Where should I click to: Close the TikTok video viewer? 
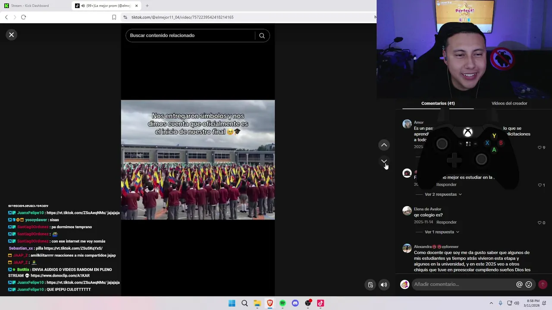click(x=12, y=35)
